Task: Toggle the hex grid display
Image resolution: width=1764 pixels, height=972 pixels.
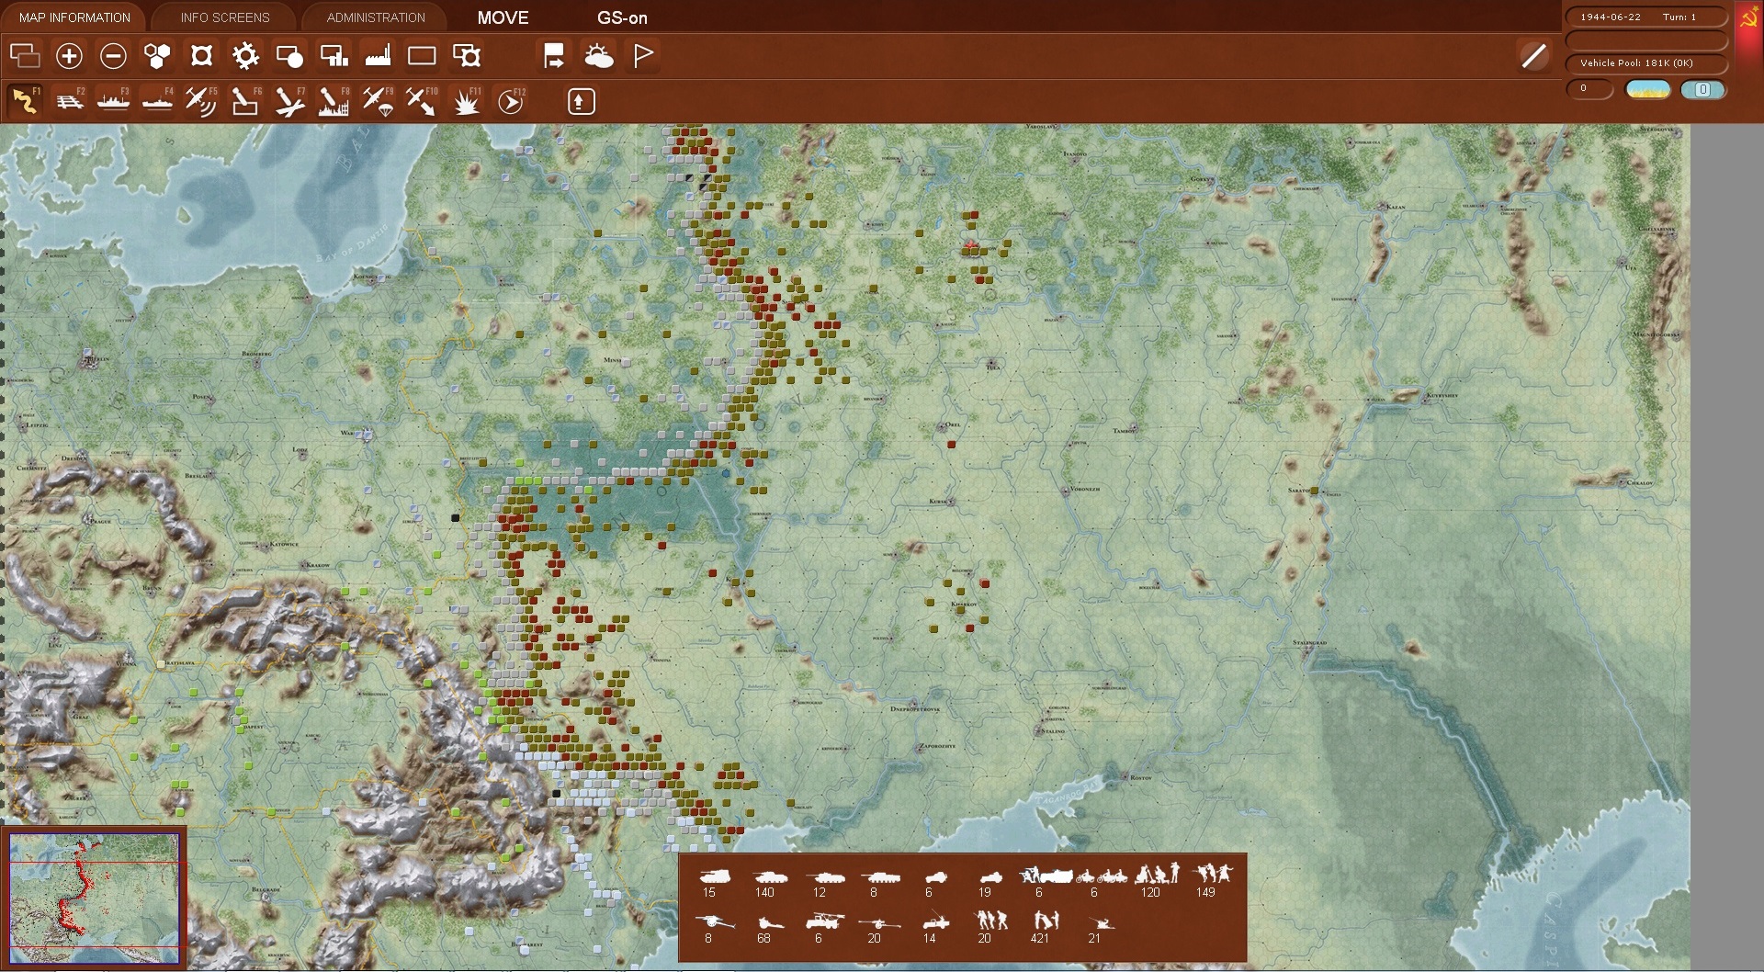Action: 157,55
